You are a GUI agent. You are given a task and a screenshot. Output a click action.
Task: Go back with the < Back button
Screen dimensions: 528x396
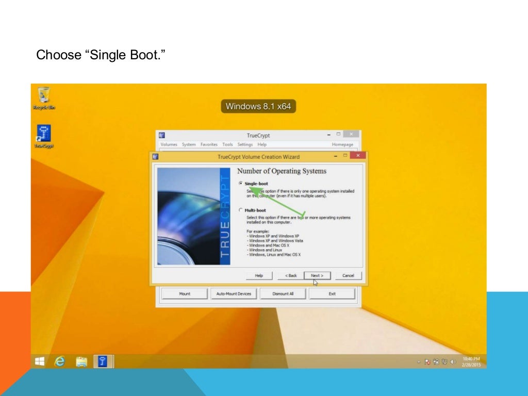[x=291, y=275]
